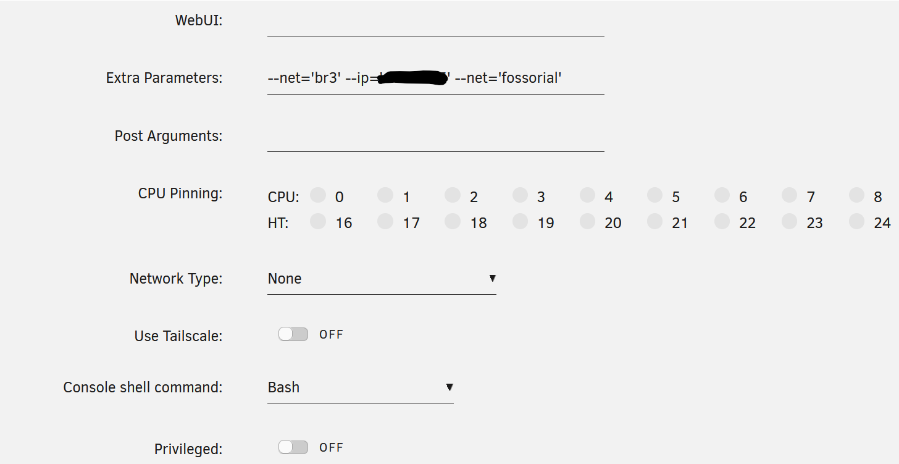
Task: Select hyperthread 20 for pinning
Action: point(587,222)
